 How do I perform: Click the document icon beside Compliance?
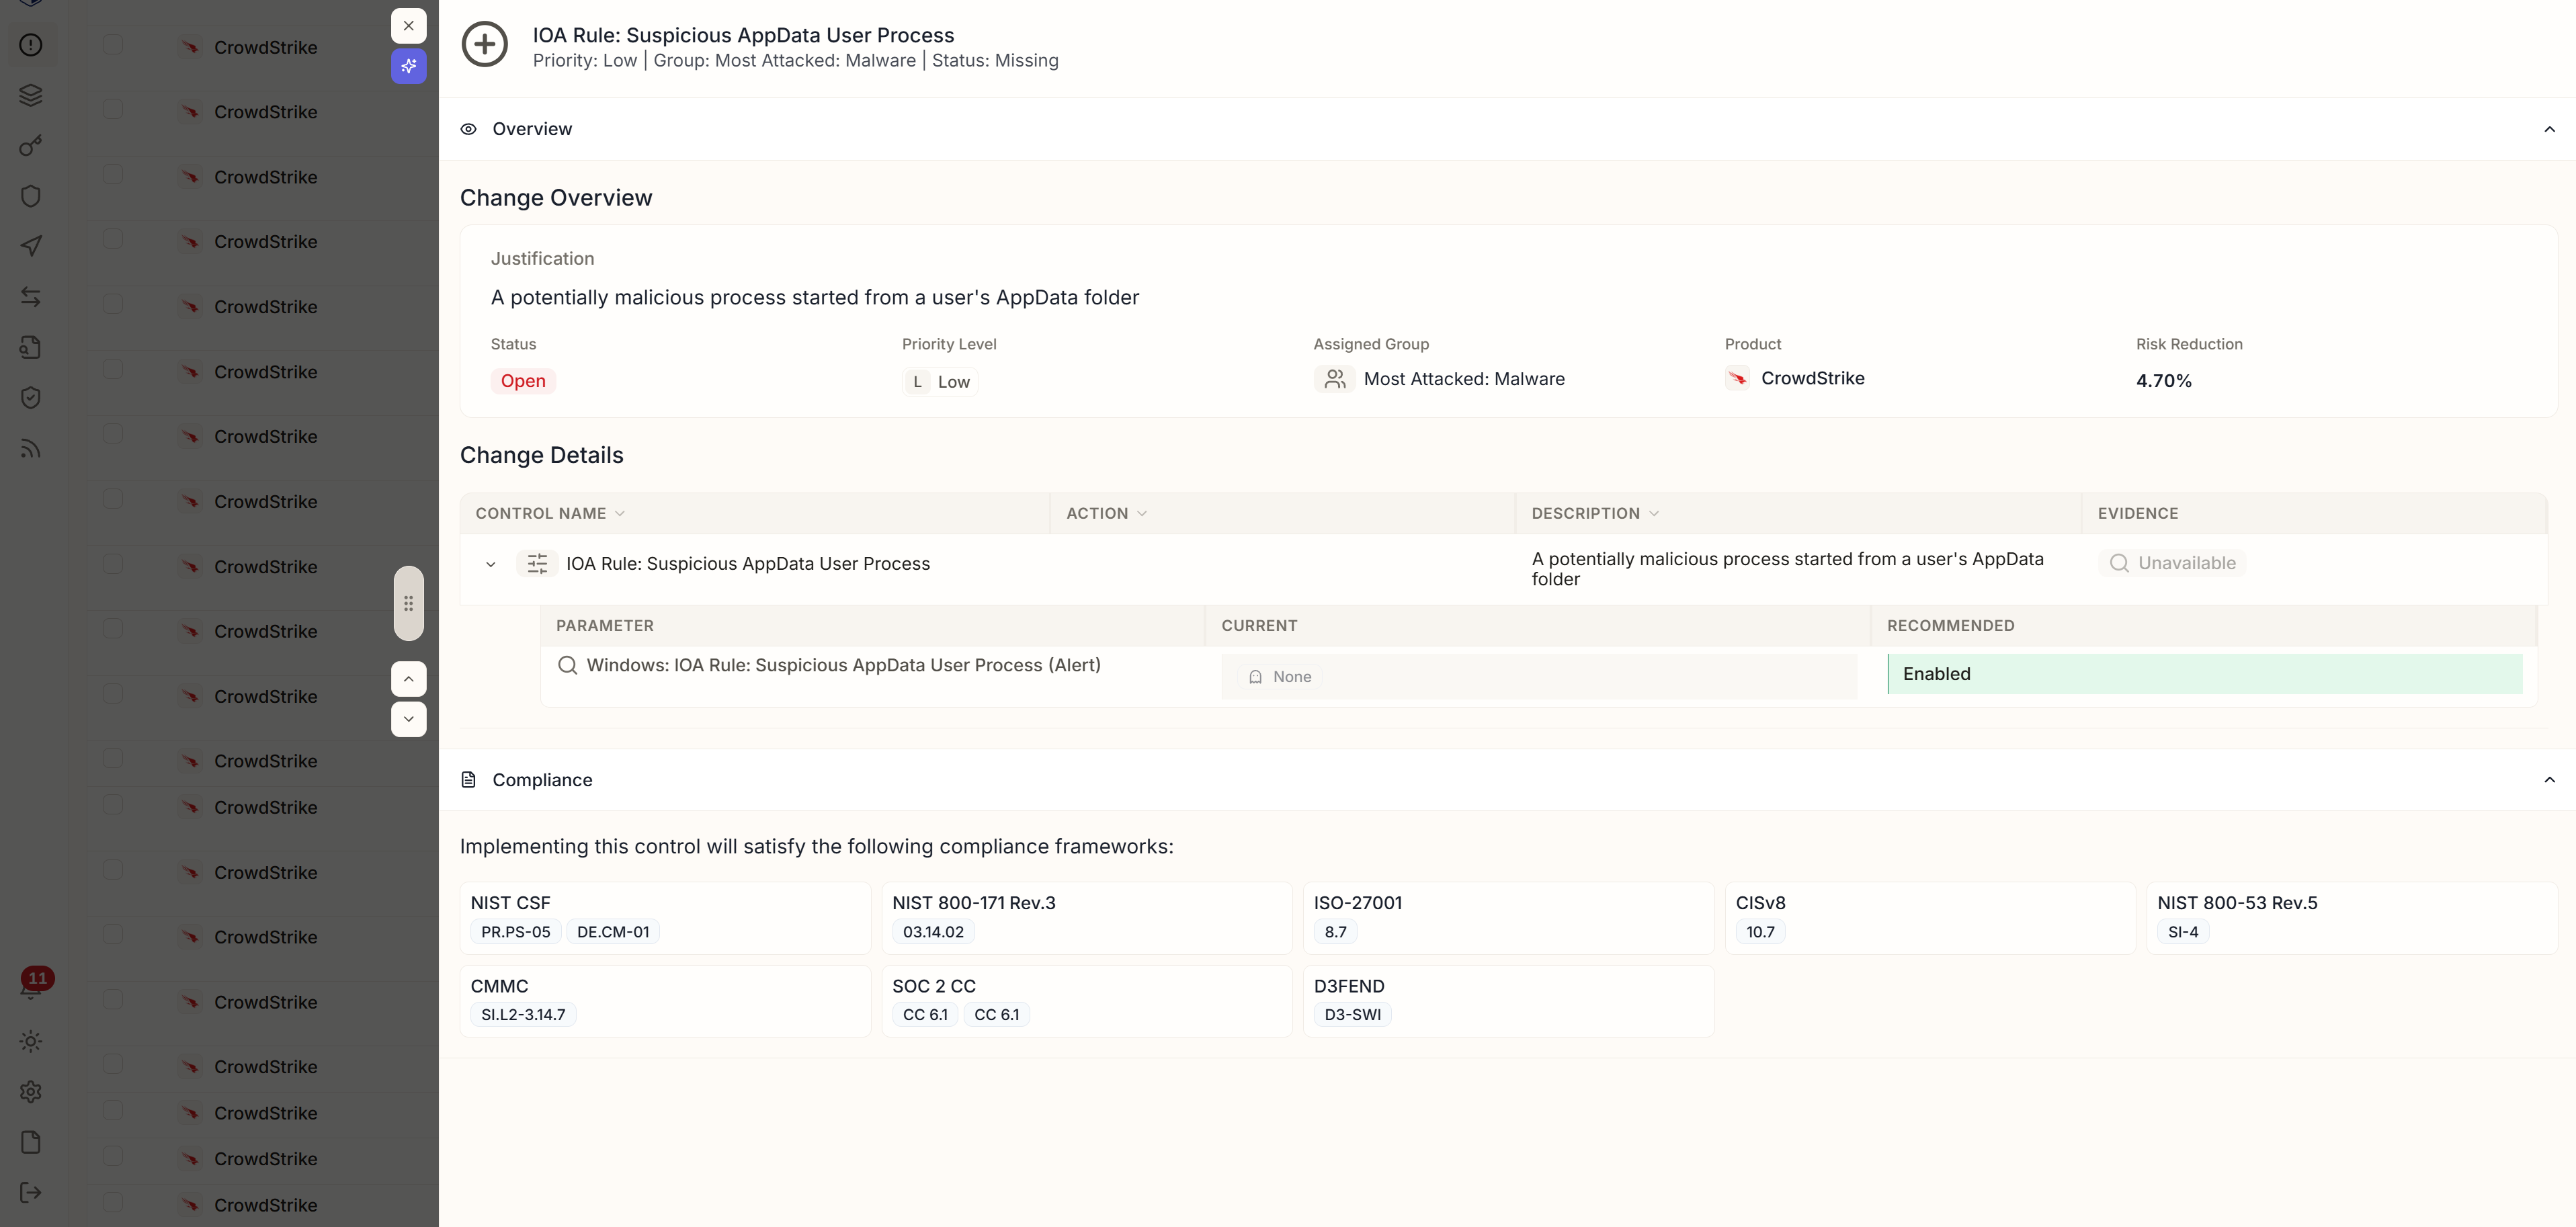point(468,780)
